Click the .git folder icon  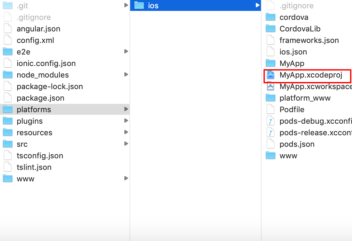pyautogui.click(x=8, y=6)
